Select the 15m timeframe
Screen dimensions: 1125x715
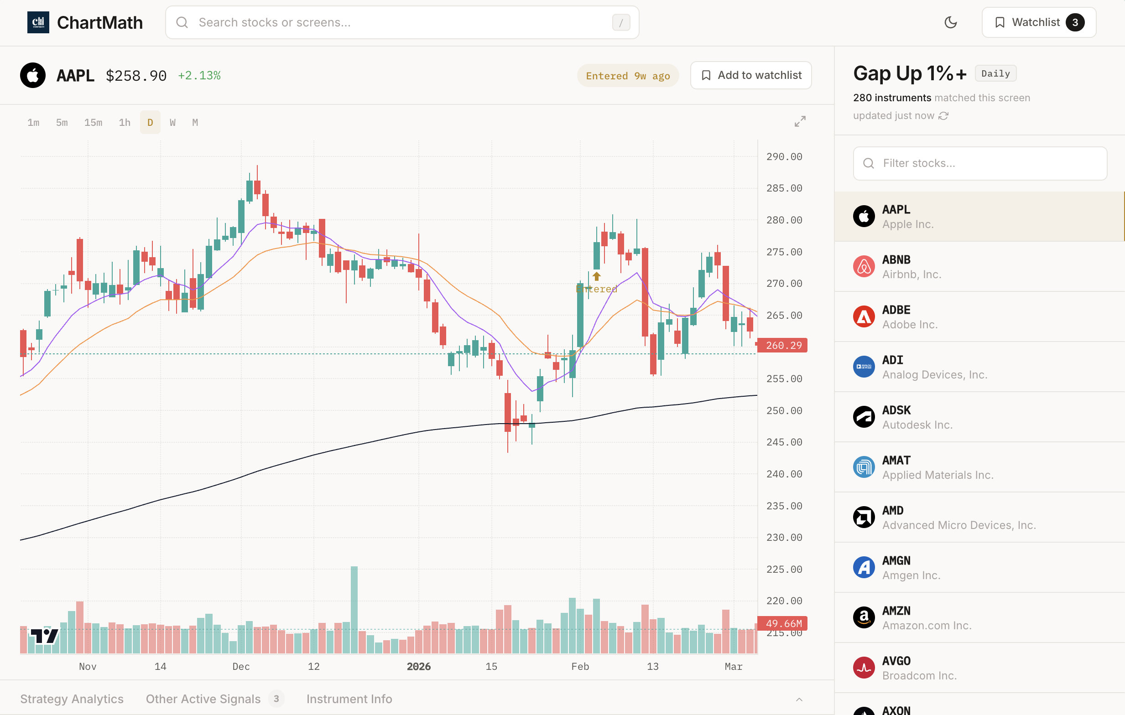[93, 122]
